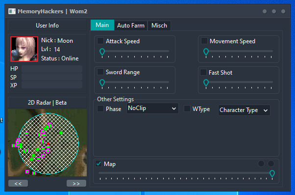Viewport: 295px width, 195px height.
Task: Enable the Movement Speed checkbox
Action: point(204,41)
